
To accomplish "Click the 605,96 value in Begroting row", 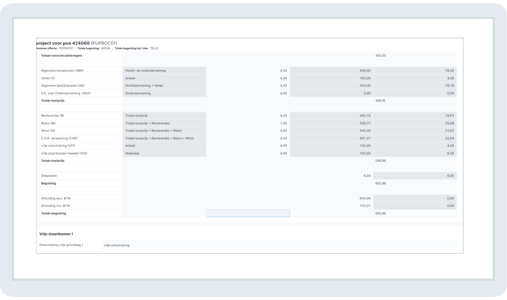I will point(380,183).
